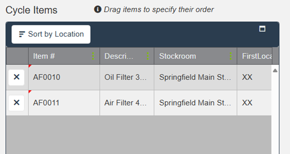290x154 pixels.
Task: Remove item AF0010 with X button
Action: [17, 77]
